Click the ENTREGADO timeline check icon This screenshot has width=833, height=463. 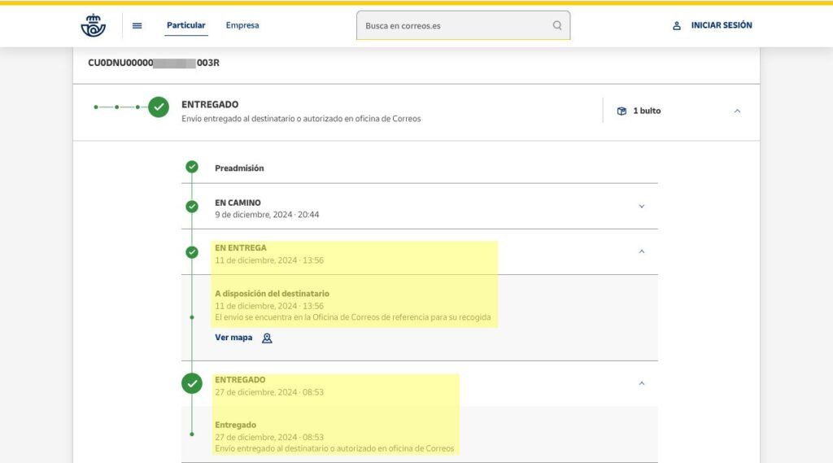tap(192, 383)
